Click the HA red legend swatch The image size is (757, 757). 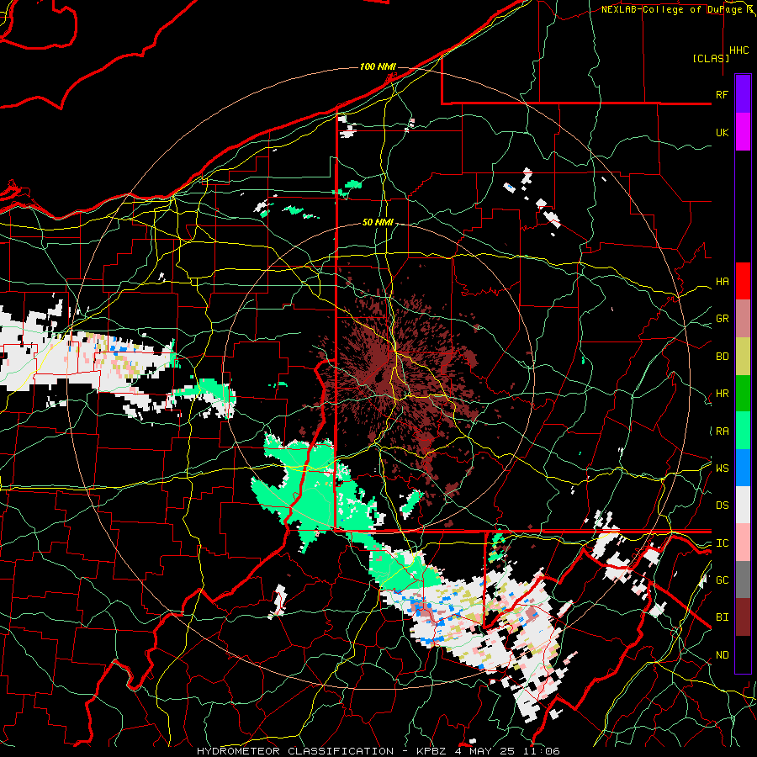click(743, 281)
